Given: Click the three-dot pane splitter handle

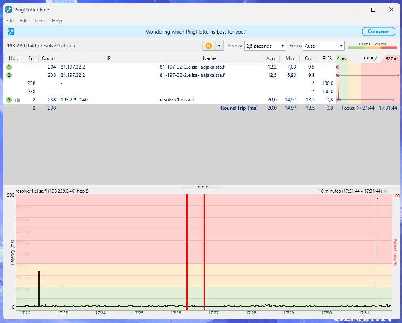Looking at the screenshot, I should [x=202, y=186].
